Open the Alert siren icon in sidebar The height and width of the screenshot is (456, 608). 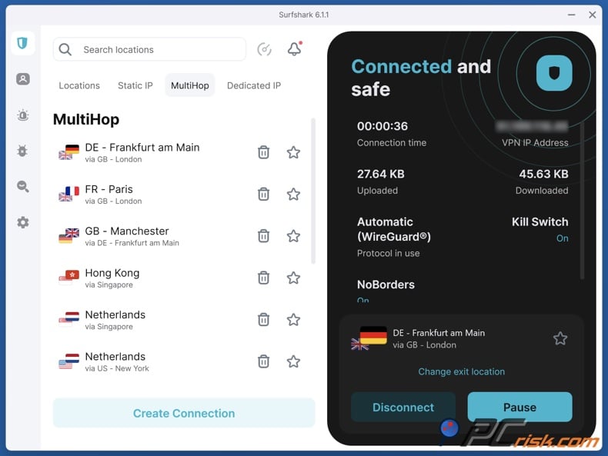pyautogui.click(x=23, y=115)
